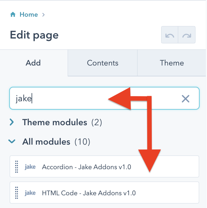207x208 pixels.
Task: Click the HTML Code module drag handle
Action: point(17,193)
